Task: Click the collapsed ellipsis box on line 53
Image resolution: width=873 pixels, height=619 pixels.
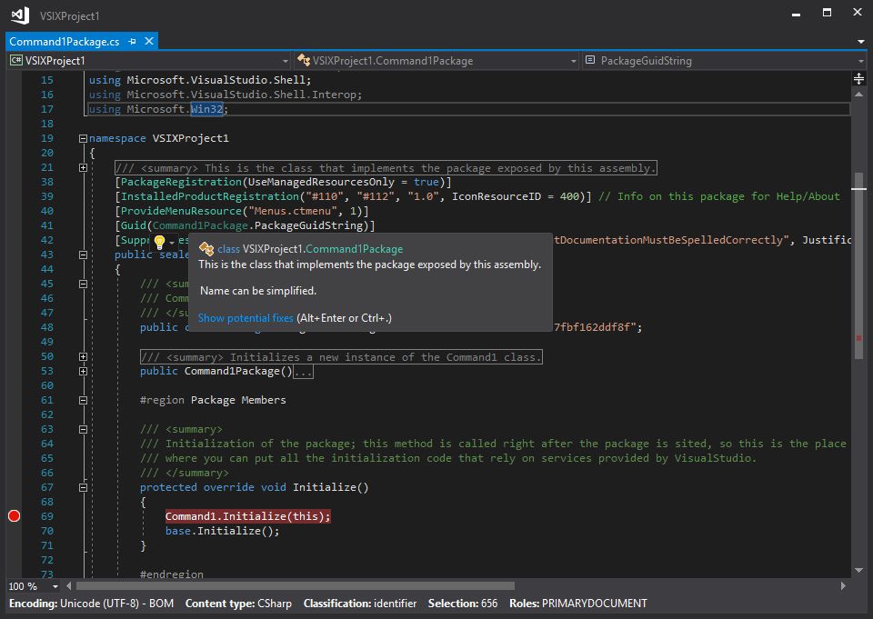Action: point(304,372)
